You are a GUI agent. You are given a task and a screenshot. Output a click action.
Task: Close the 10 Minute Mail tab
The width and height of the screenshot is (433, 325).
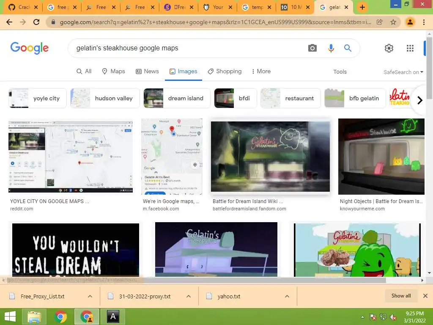pos(308,7)
